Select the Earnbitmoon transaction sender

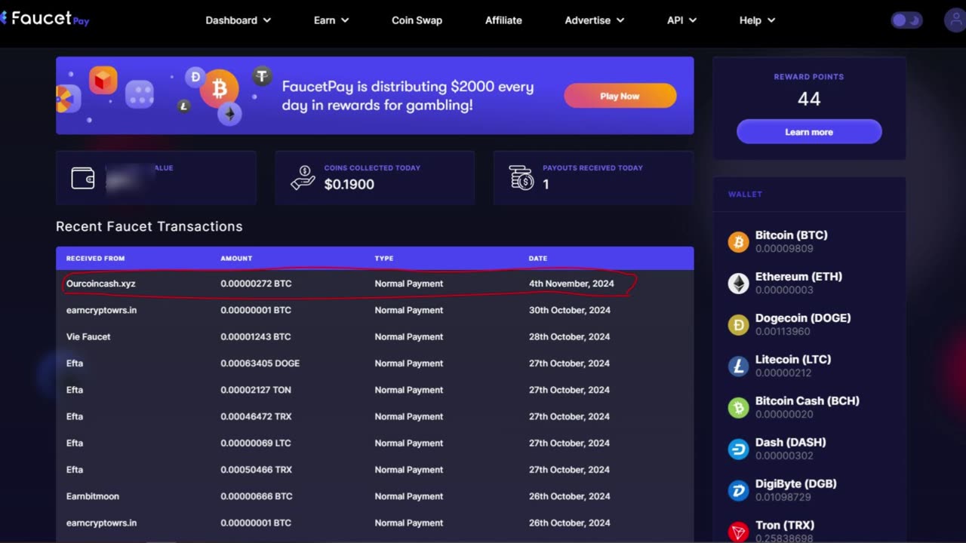click(x=93, y=496)
